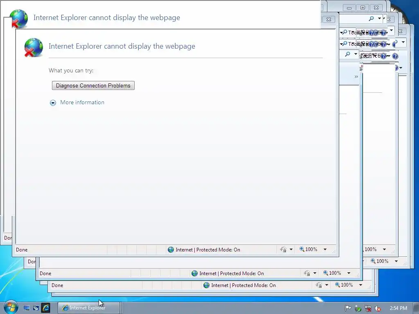419x314 pixels.
Task: Click the network status tray icon
Action: coord(368,309)
